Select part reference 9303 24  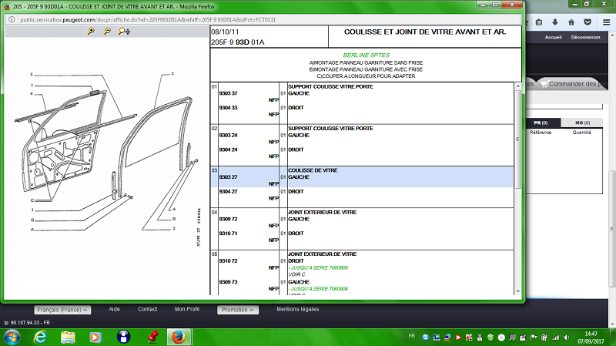(228, 136)
